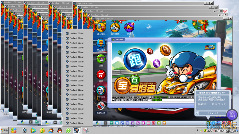Viewport: 239px width, 134px height.
Task: Mute the notification bubble speaker icon
Action: (197, 113)
